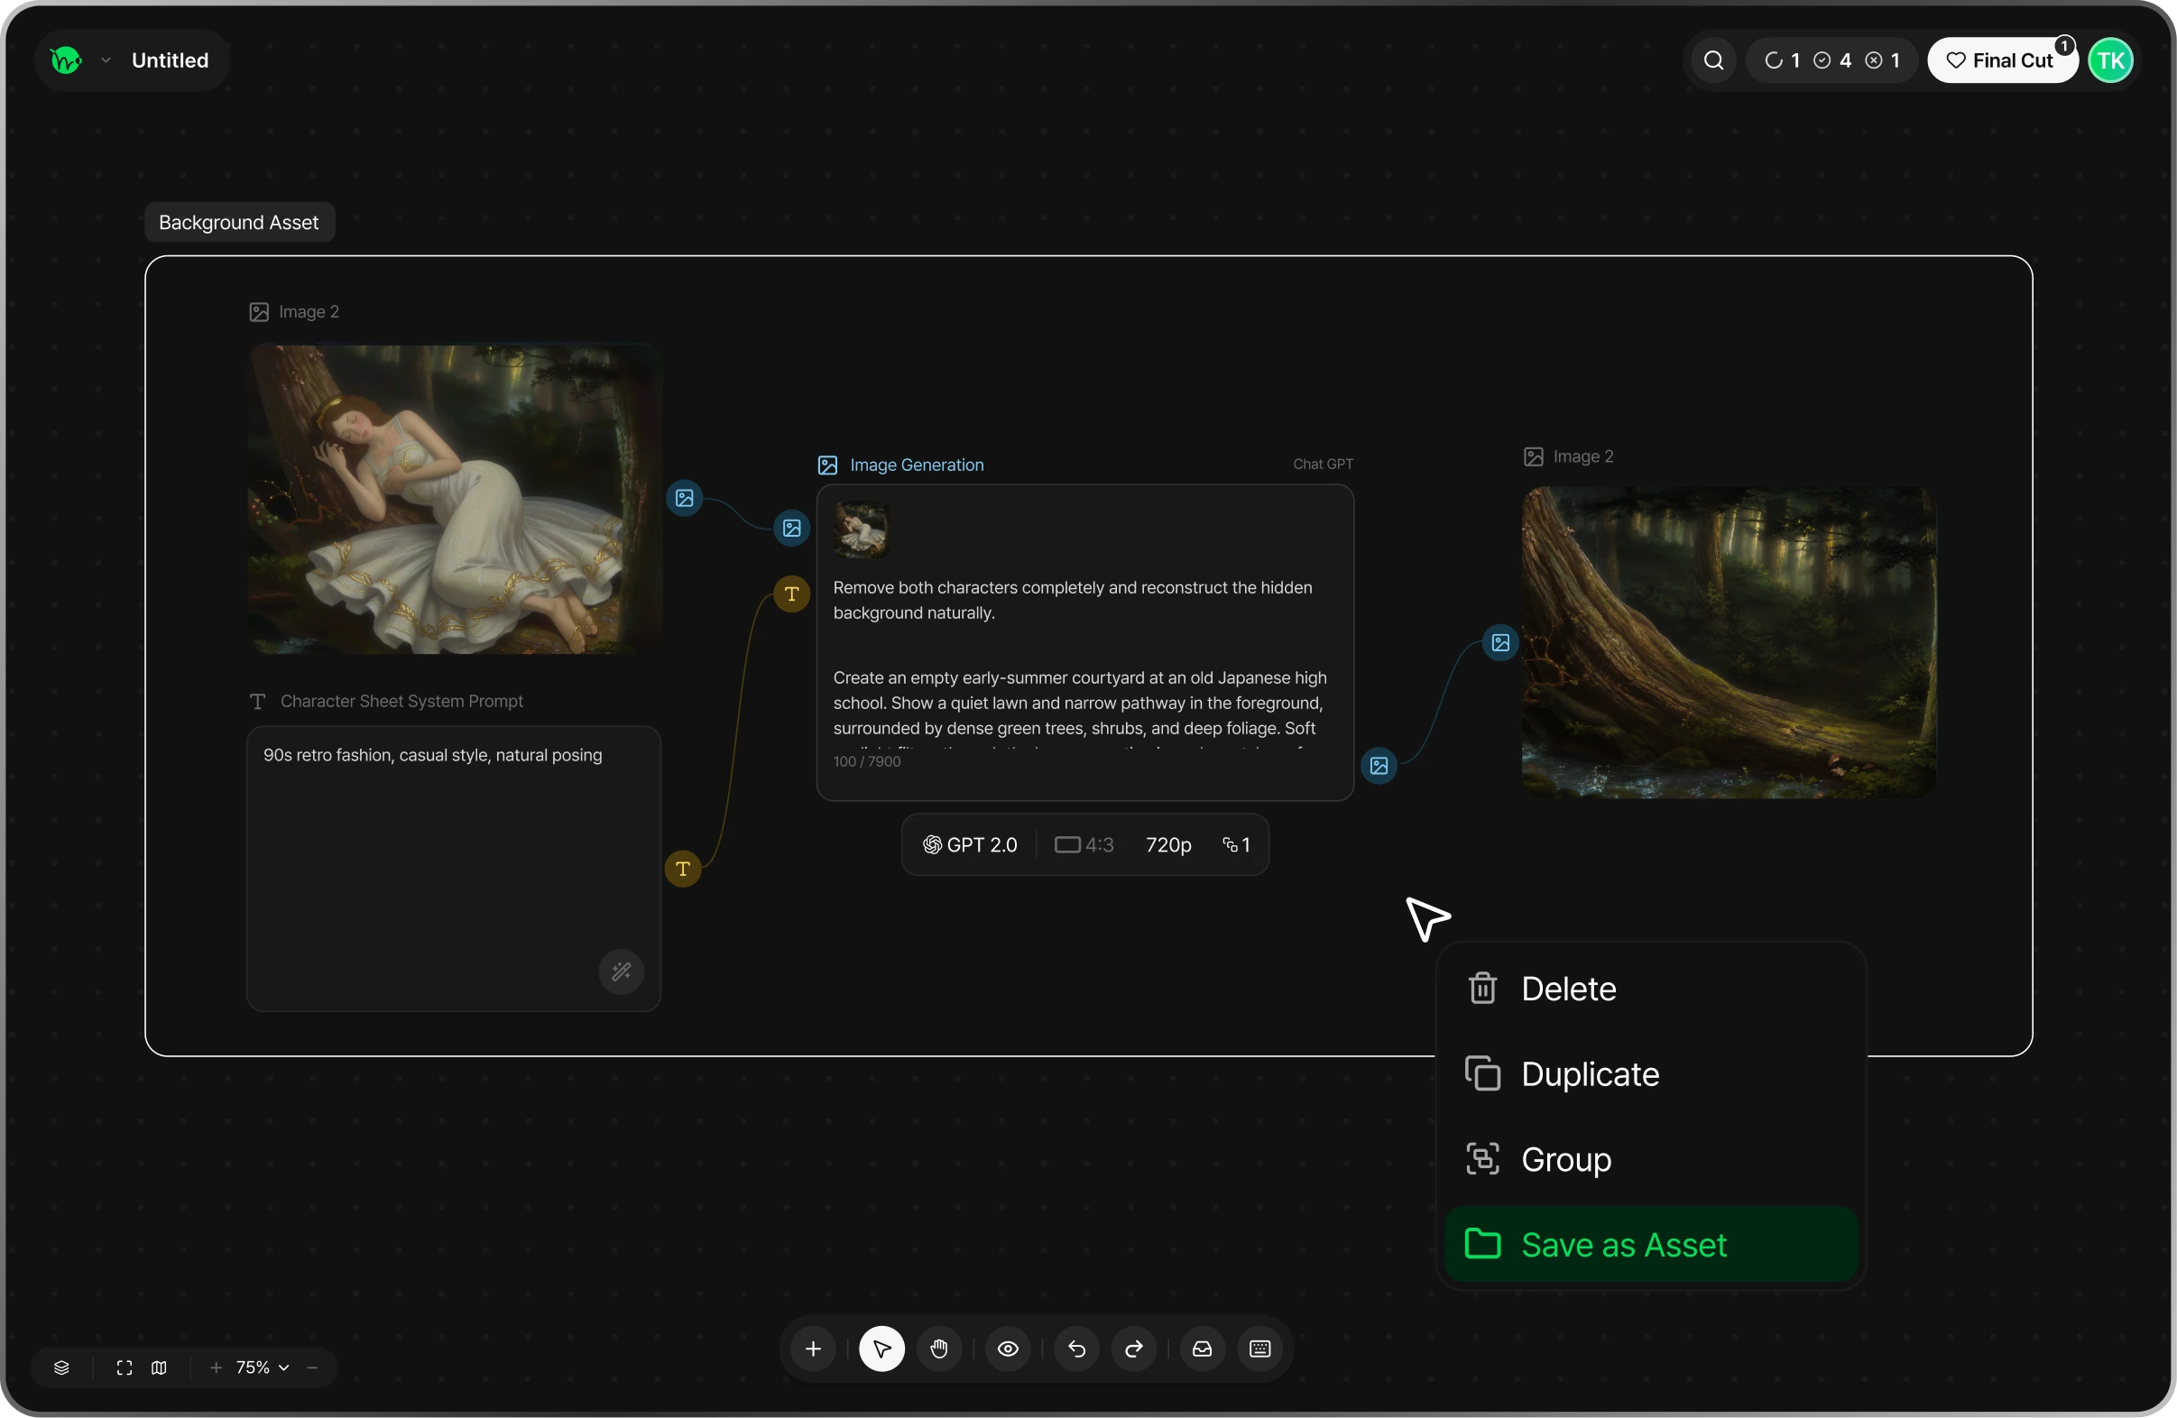Open the inbox tray icon in bottom toolbar

tap(1203, 1349)
